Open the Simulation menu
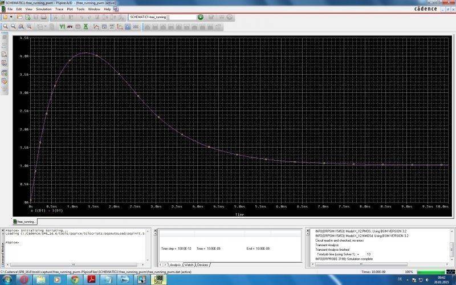 [43, 9]
